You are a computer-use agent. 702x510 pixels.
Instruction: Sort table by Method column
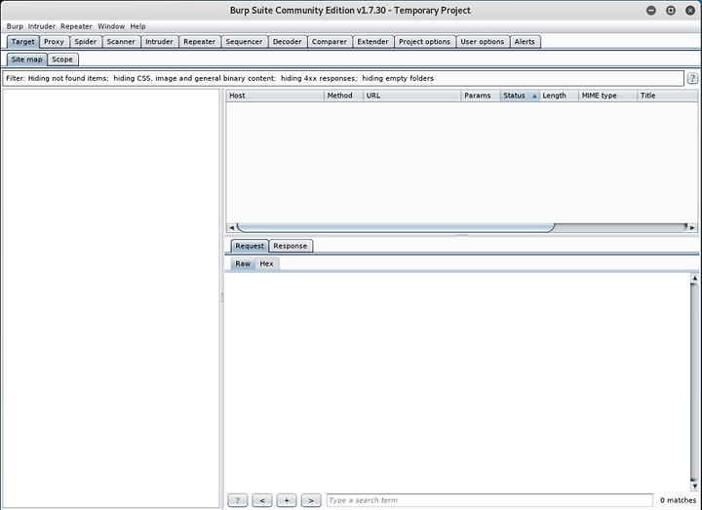click(x=343, y=96)
